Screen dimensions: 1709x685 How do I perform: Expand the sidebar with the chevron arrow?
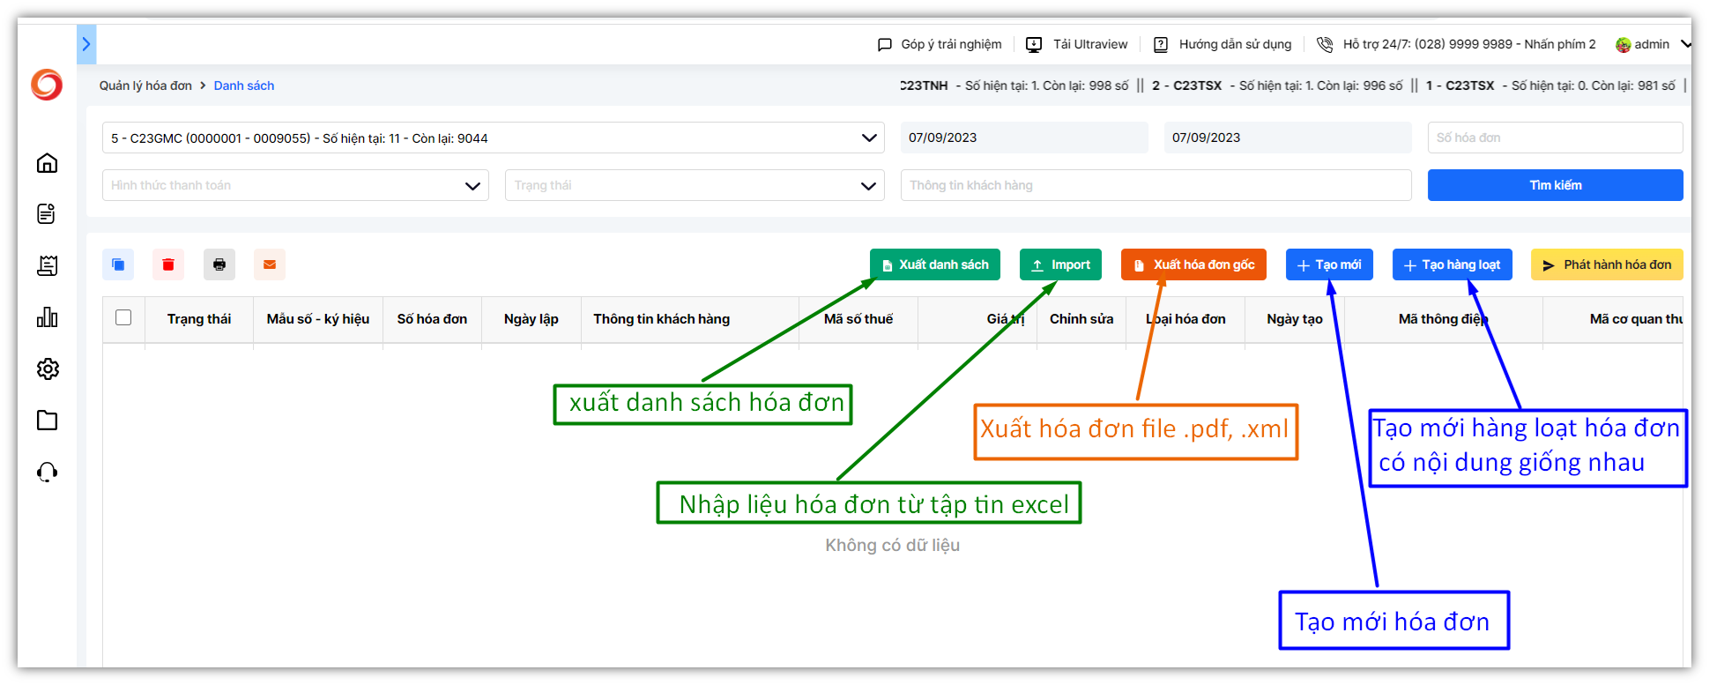tap(86, 44)
